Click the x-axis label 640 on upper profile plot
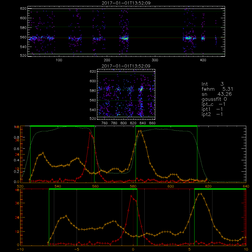This screenshot has width=252, height=252. coord(246,186)
